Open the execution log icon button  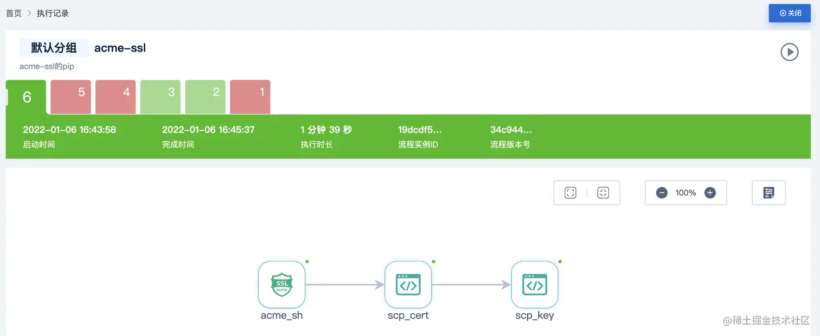tap(768, 193)
